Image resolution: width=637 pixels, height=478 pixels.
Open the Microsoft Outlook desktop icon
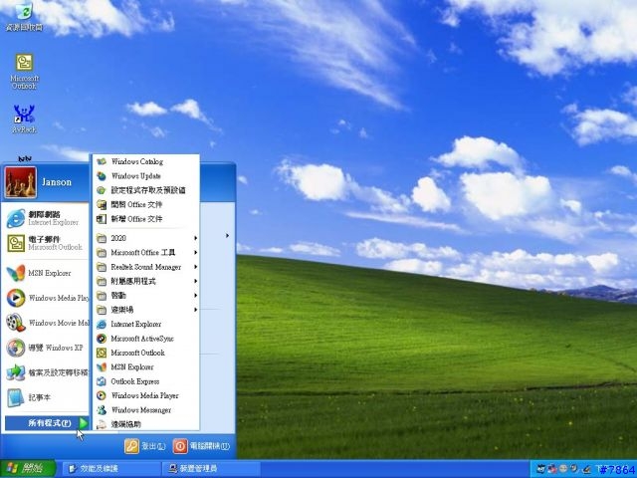click(24, 71)
